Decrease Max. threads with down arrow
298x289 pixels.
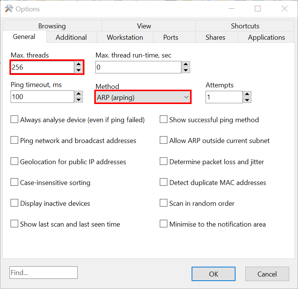[x=78, y=70]
